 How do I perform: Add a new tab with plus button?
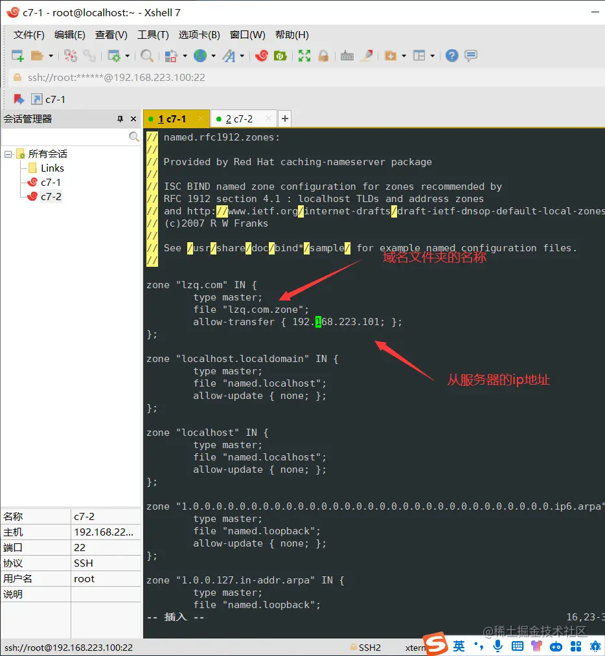(x=285, y=119)
